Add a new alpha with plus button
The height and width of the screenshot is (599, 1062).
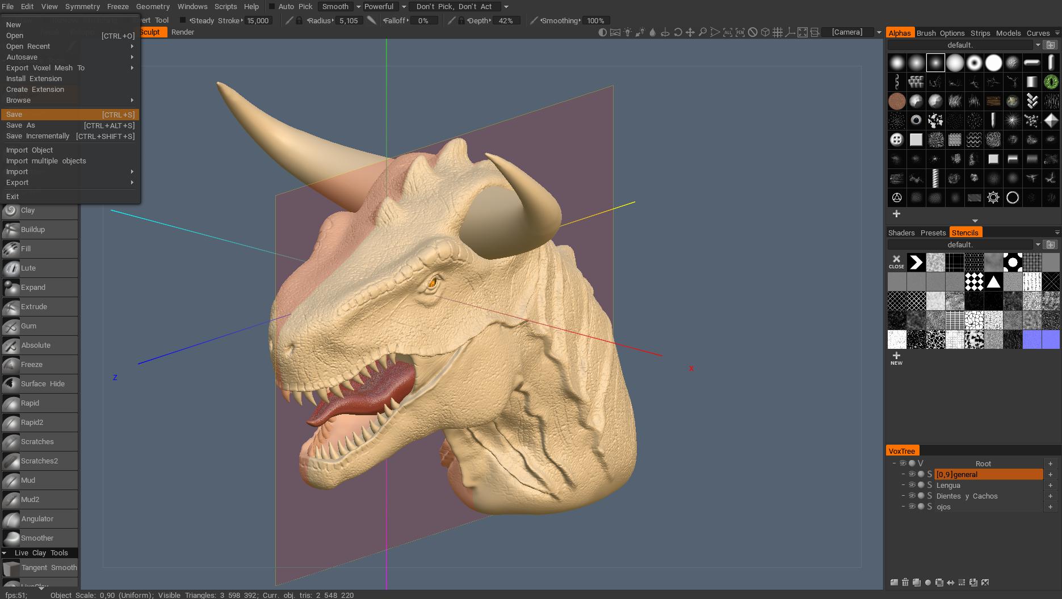[896, 214]
